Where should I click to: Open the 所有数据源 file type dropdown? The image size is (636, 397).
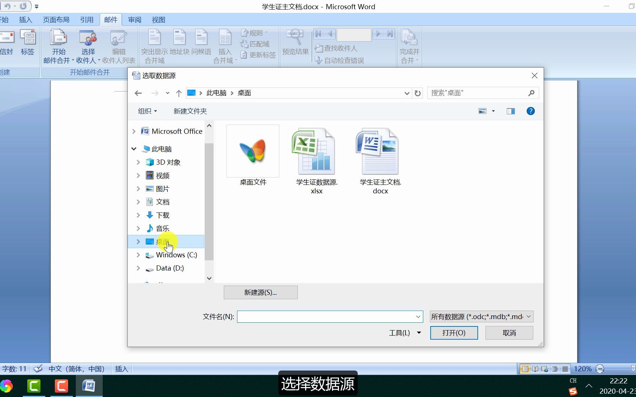click(481, 316)
